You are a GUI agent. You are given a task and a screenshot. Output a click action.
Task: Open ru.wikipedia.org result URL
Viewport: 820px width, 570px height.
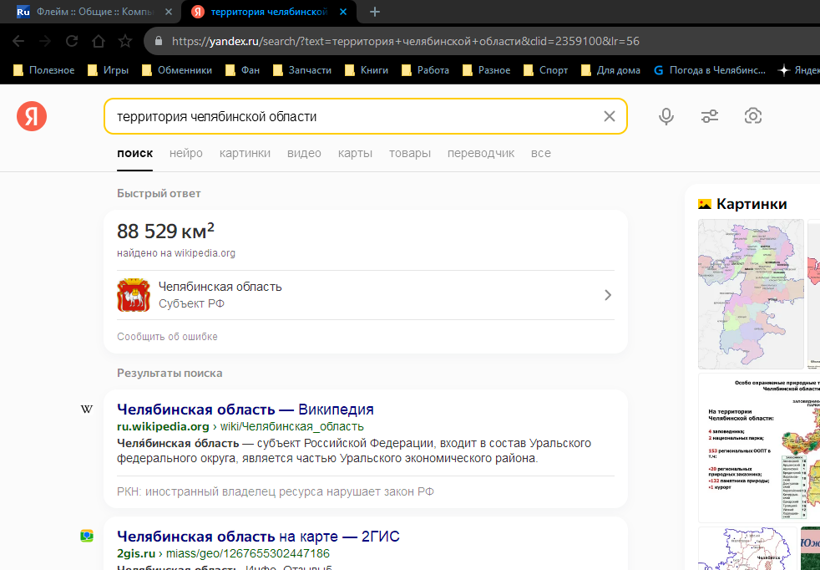[x=240, y=426]
